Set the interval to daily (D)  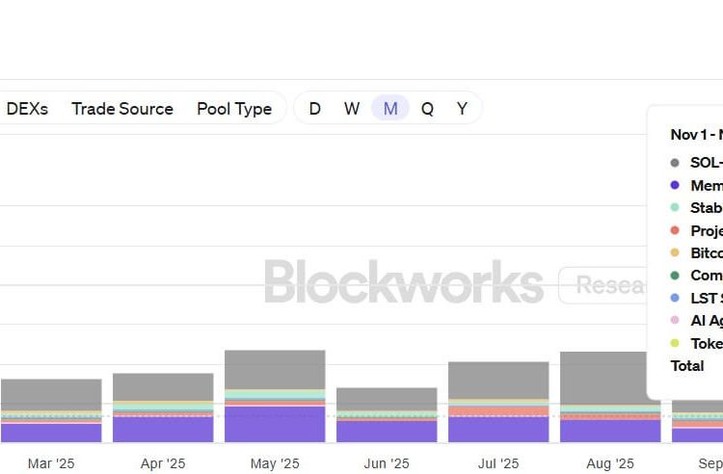coord(314,109)
